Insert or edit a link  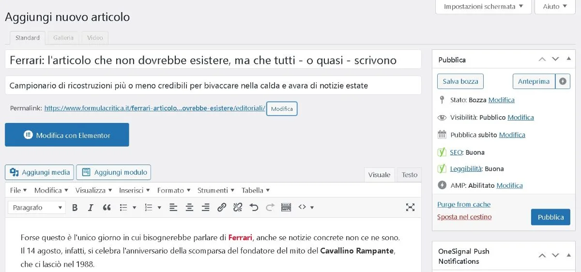pyautogui.click(x=222, y=208)
